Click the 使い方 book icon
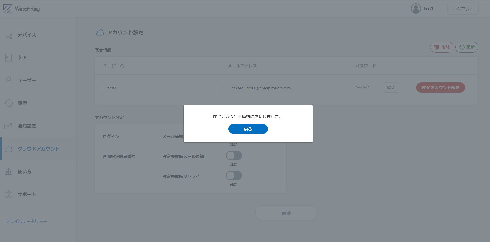 (x=9, y=172)
